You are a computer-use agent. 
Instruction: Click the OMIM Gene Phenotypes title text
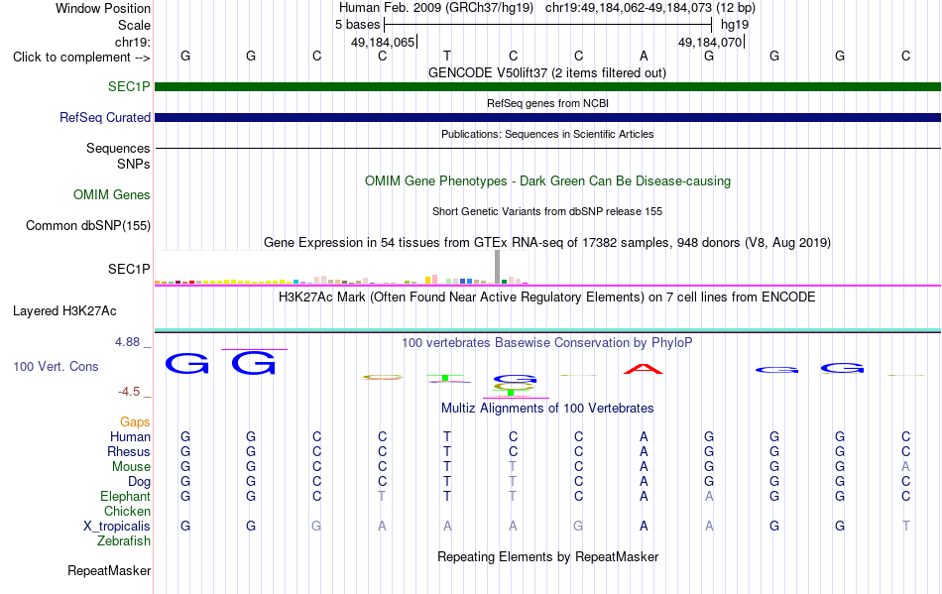[547, 180]
